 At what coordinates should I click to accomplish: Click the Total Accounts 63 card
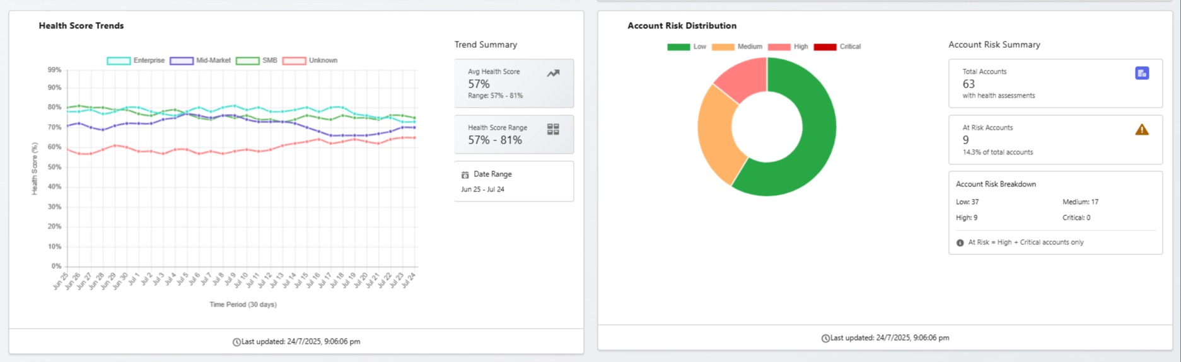pos(1056,83)
